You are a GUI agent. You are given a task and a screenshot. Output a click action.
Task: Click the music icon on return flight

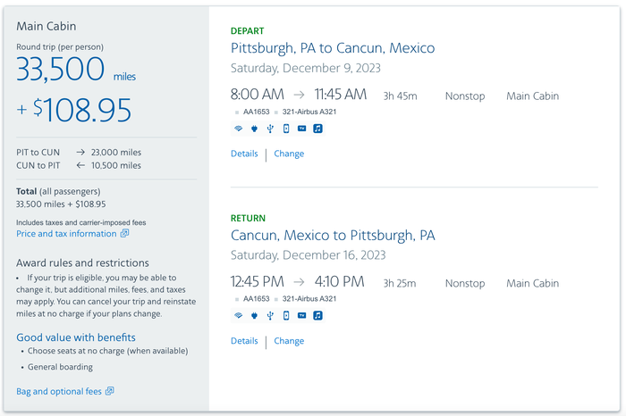tap(317, 316)
